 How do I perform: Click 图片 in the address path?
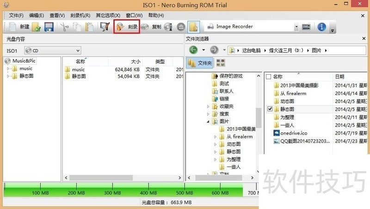[x=316, y=50]
